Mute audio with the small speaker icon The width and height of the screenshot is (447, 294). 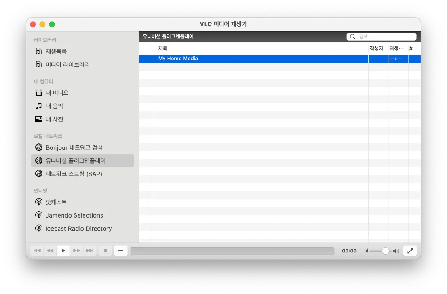tap(367, 251)
